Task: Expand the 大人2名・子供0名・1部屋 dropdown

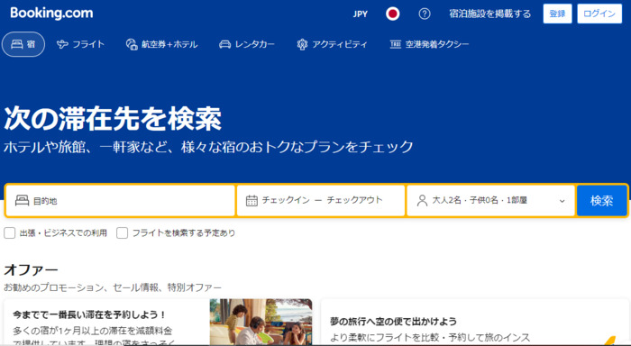Action: click(x=490, y=200)
